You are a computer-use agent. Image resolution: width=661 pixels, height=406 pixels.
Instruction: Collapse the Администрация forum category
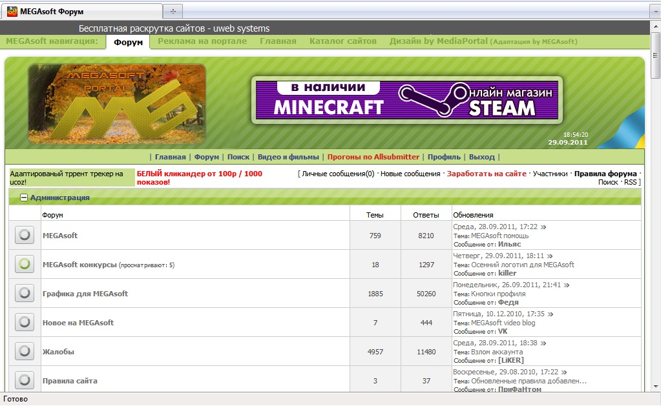click(24, 198)
